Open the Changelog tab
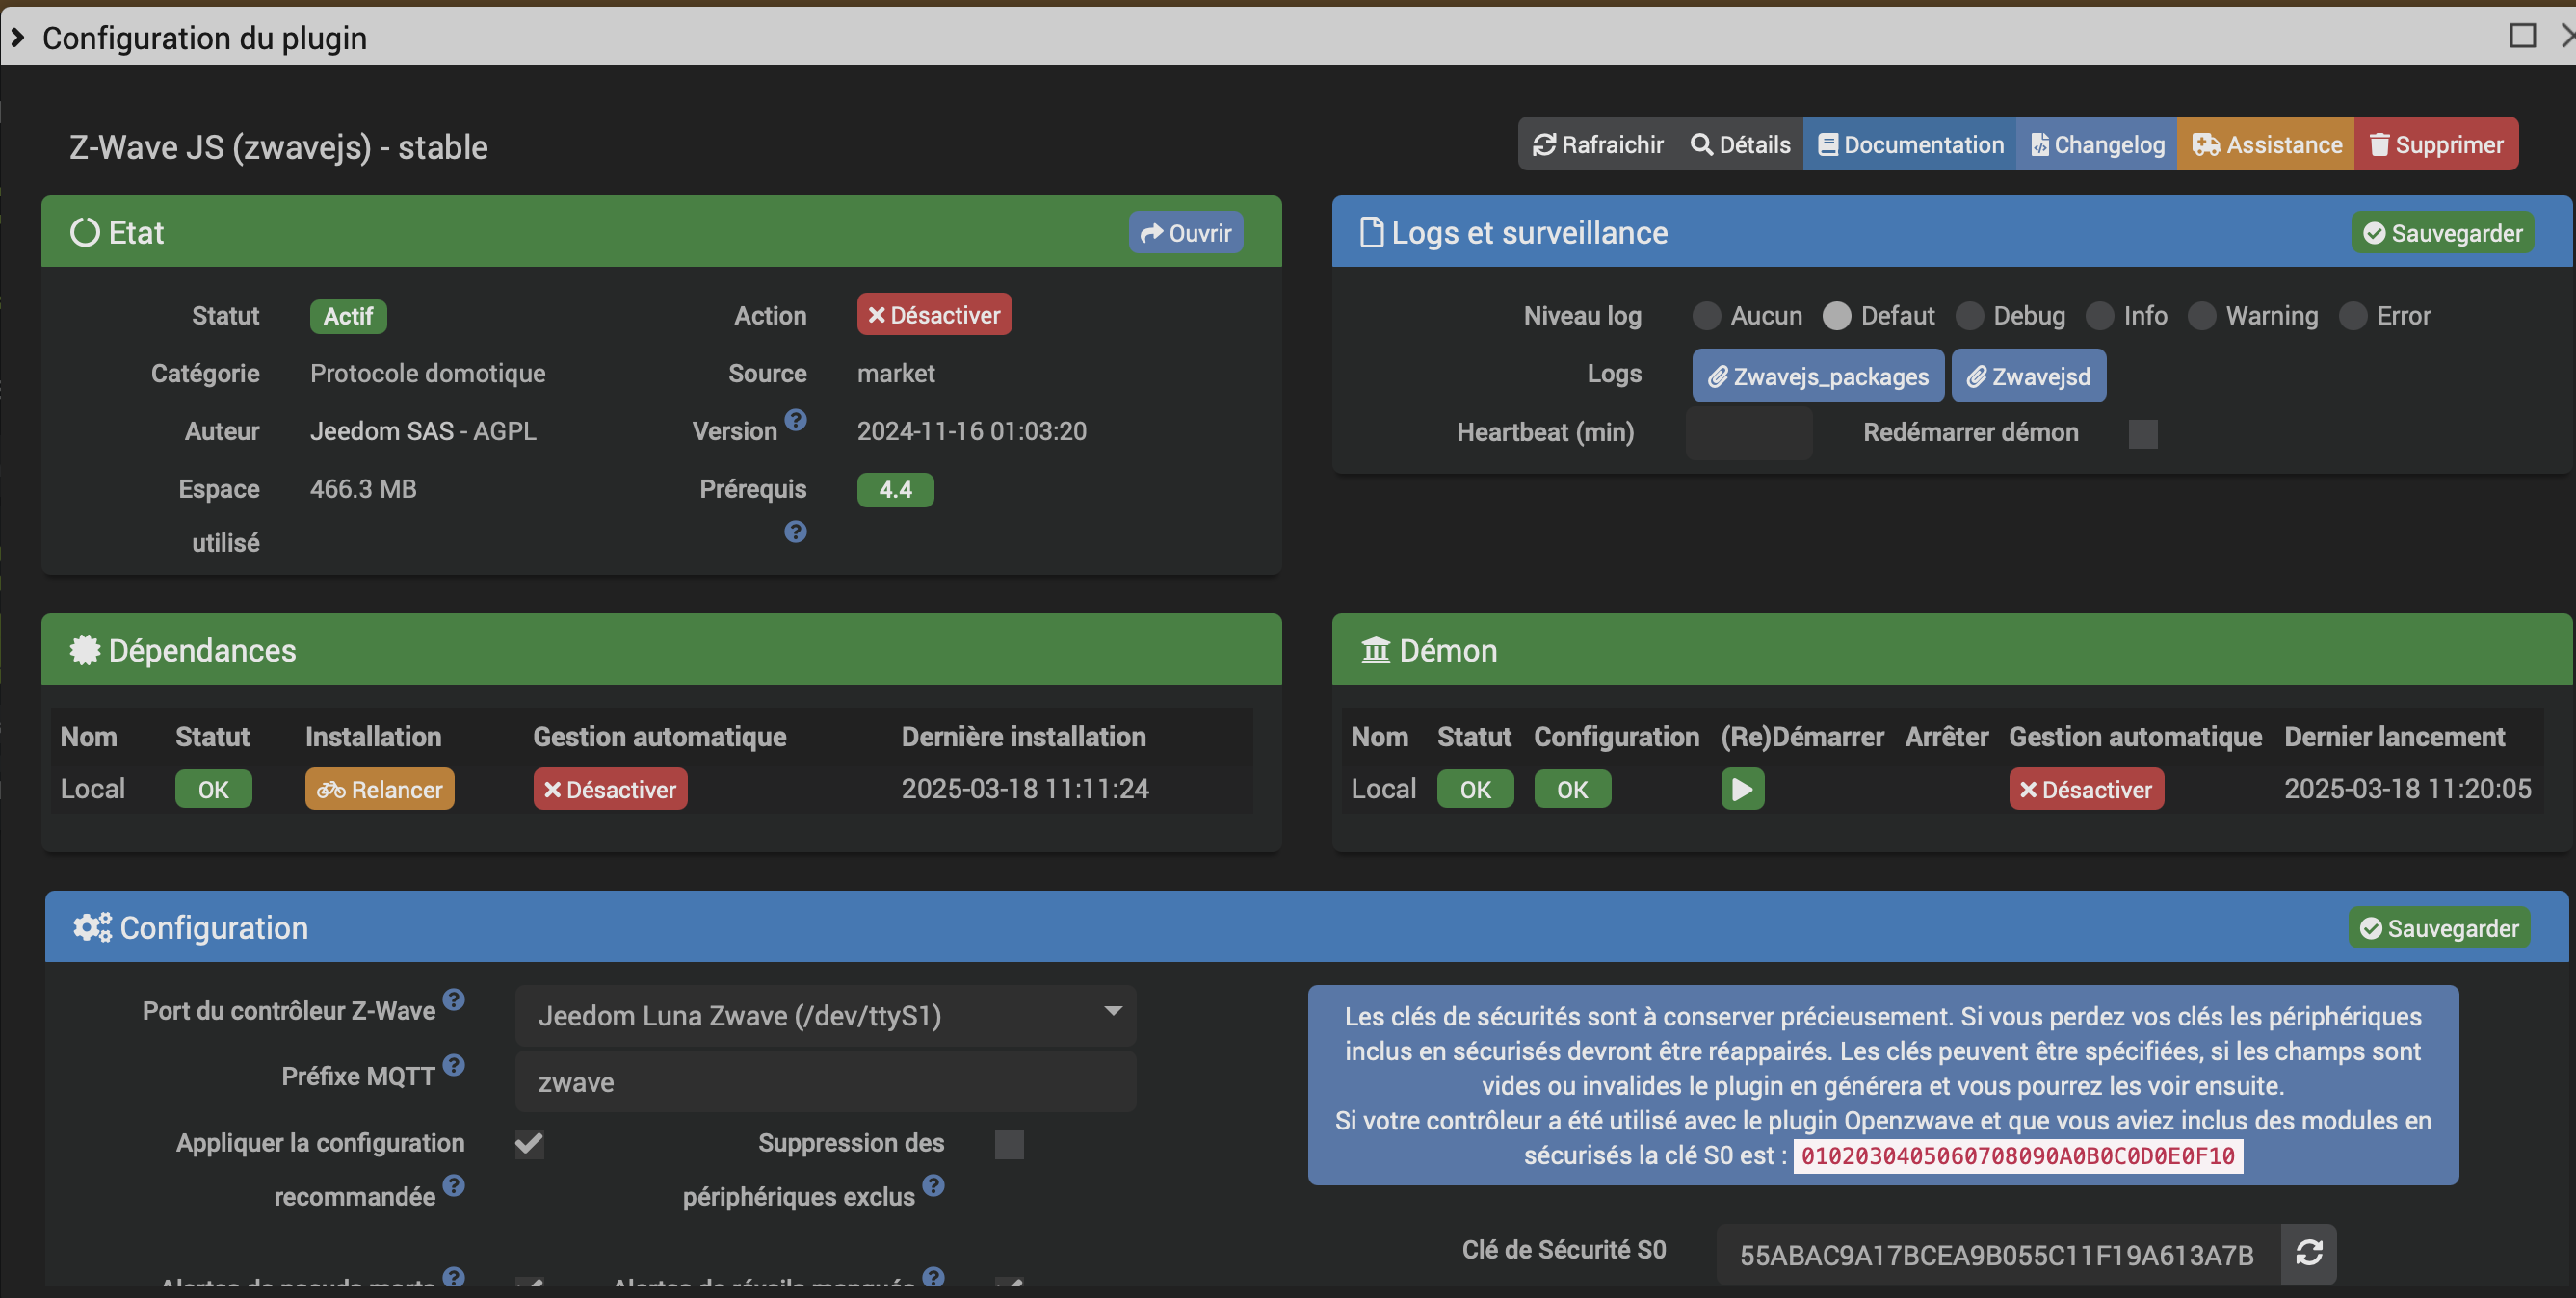The image size is (2576, 1298). coord(2097,144)
